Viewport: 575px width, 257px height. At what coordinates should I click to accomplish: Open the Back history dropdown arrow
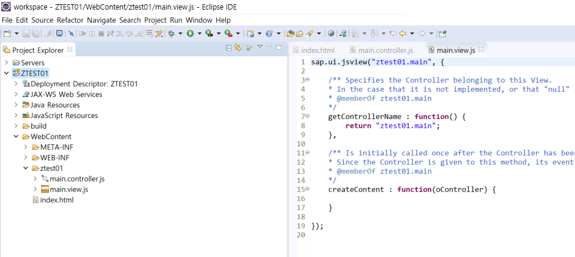pos(412,34)
